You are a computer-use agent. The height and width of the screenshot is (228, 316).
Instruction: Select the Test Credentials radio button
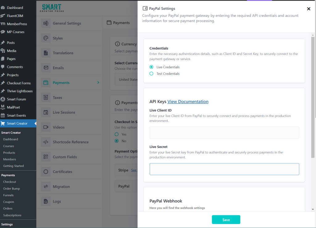click(x=152, y=74)
